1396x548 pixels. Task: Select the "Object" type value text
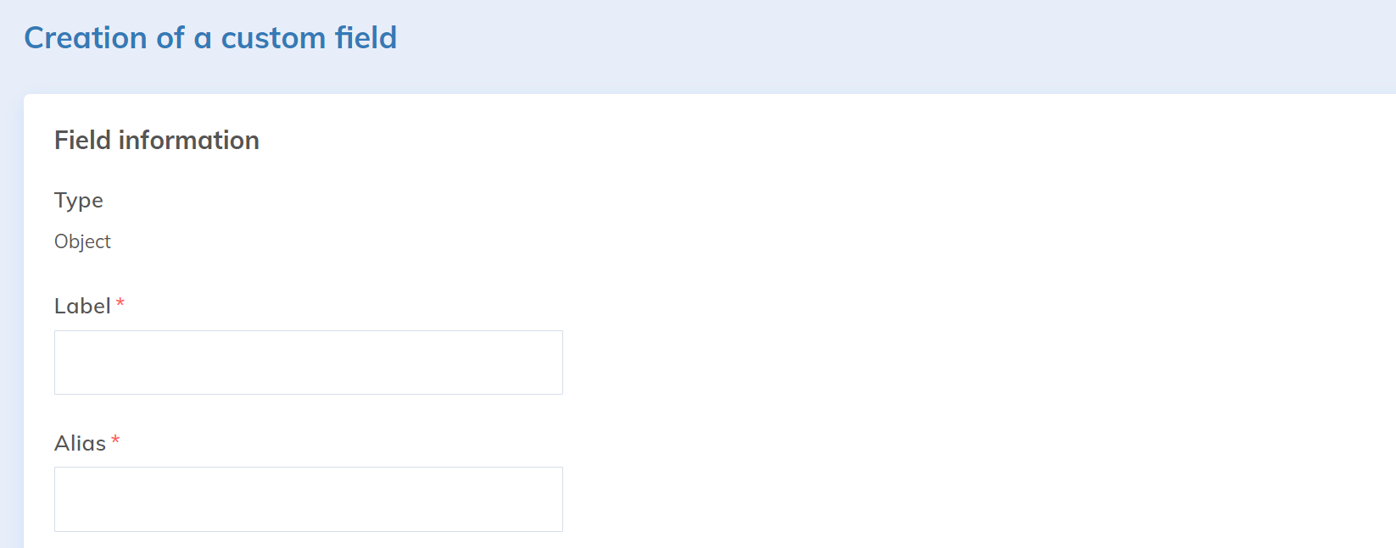point(82,241)
